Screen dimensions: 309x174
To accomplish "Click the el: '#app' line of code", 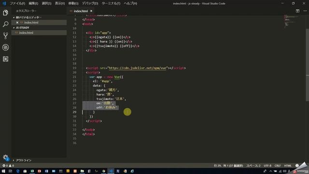I will [102, 81].
